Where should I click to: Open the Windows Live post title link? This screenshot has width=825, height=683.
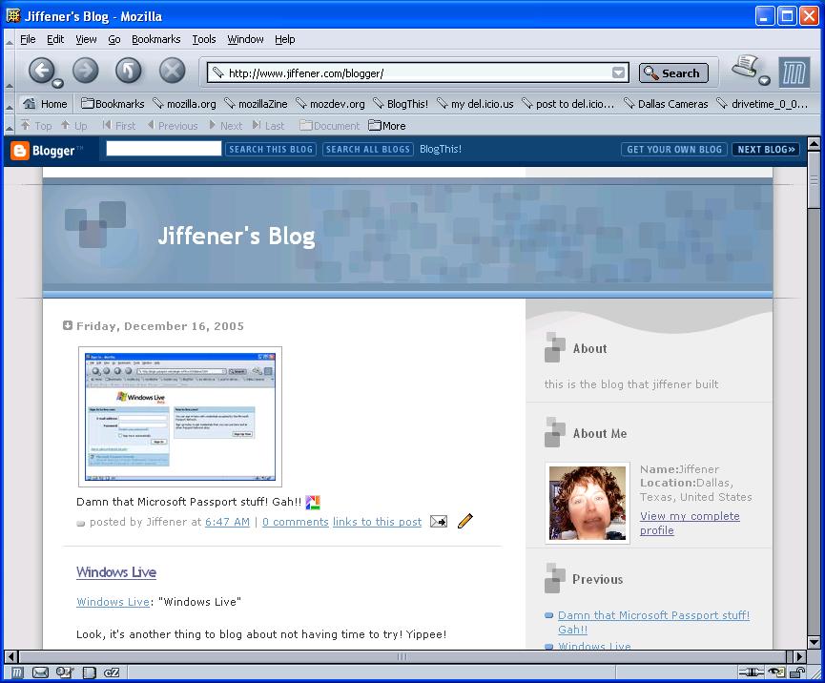(x=116, y=572)
